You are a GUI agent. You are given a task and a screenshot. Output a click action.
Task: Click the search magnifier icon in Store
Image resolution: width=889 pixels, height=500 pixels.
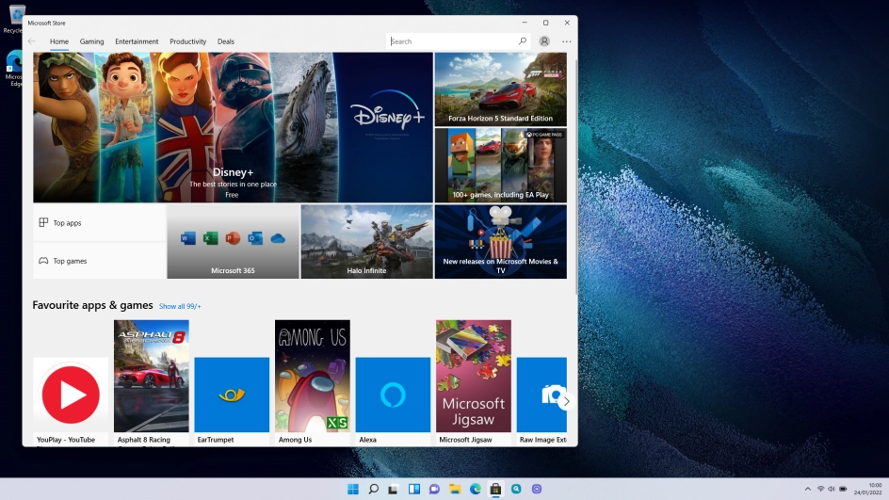523,41
